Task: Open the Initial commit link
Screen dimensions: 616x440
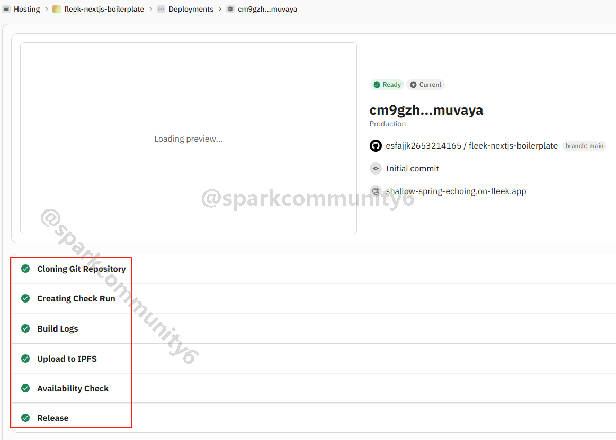Action: pos(412,169)
